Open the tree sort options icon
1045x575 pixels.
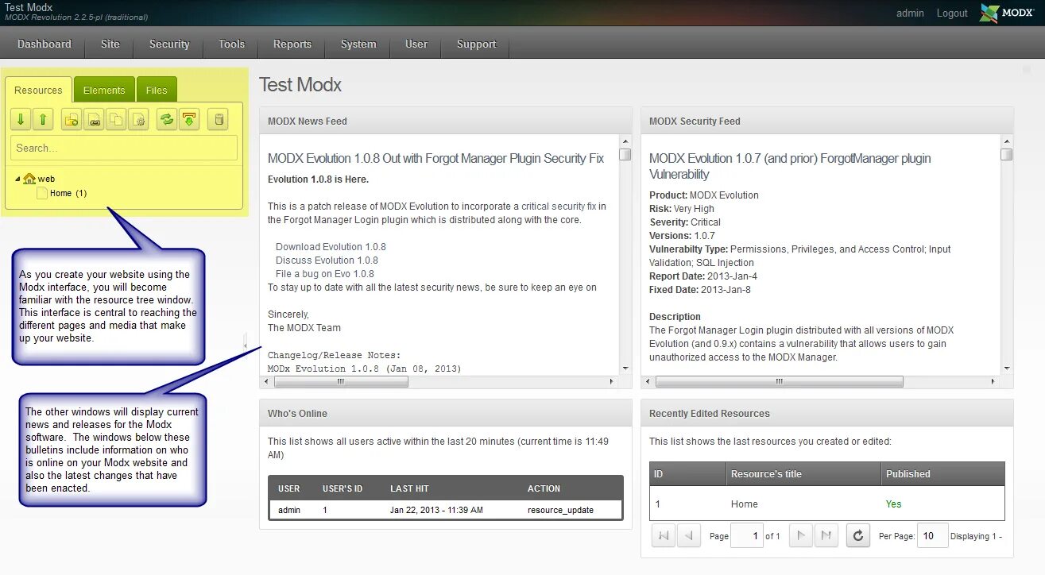click(x=188, y=119)
